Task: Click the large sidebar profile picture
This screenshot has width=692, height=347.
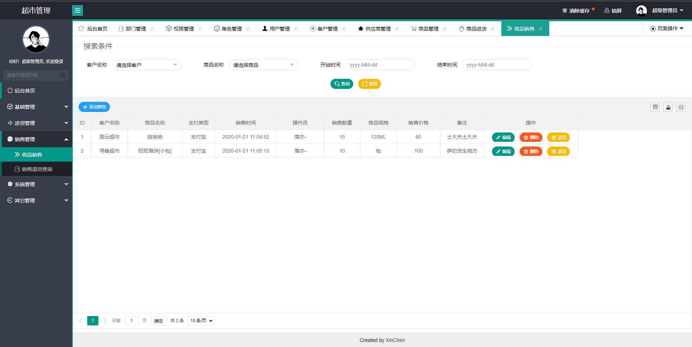Action: point(36,39)
